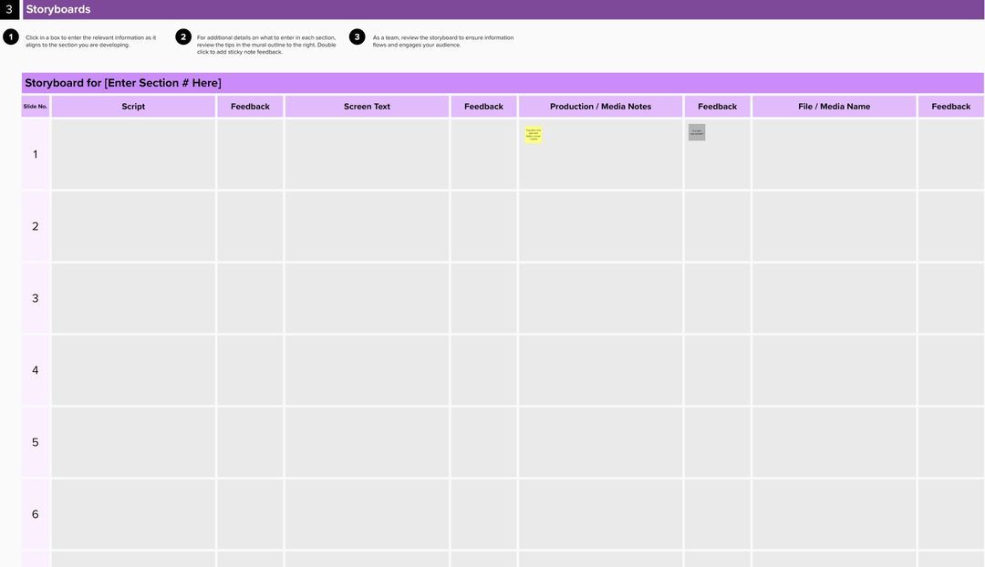This screenshot has height=567, width=985.
Task: Select slide number 4 cell
Action: [x=34, y=367]
